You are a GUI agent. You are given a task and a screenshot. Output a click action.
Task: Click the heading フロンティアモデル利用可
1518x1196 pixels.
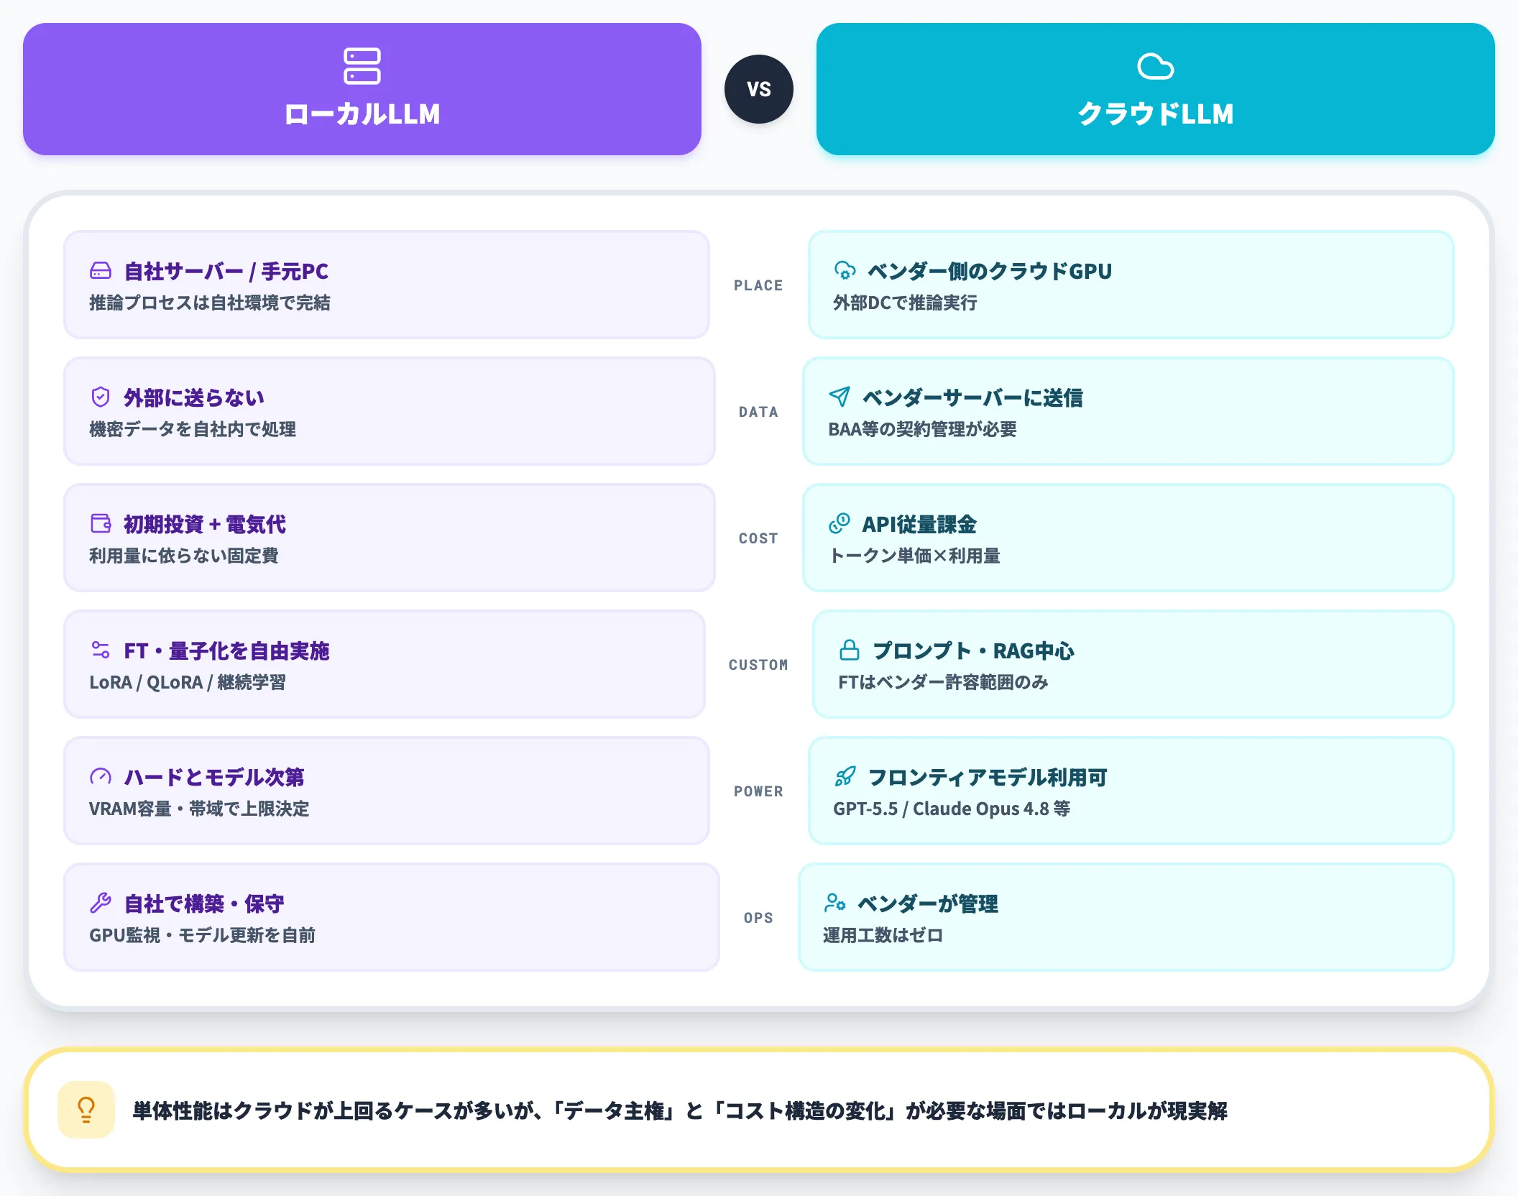pyautogui.click(x=988, y=778)
